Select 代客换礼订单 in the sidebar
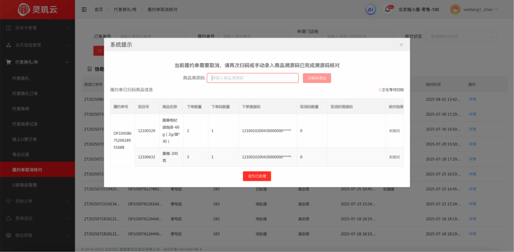The width and height of the screenshot is (514, 252). pos(25,93)
